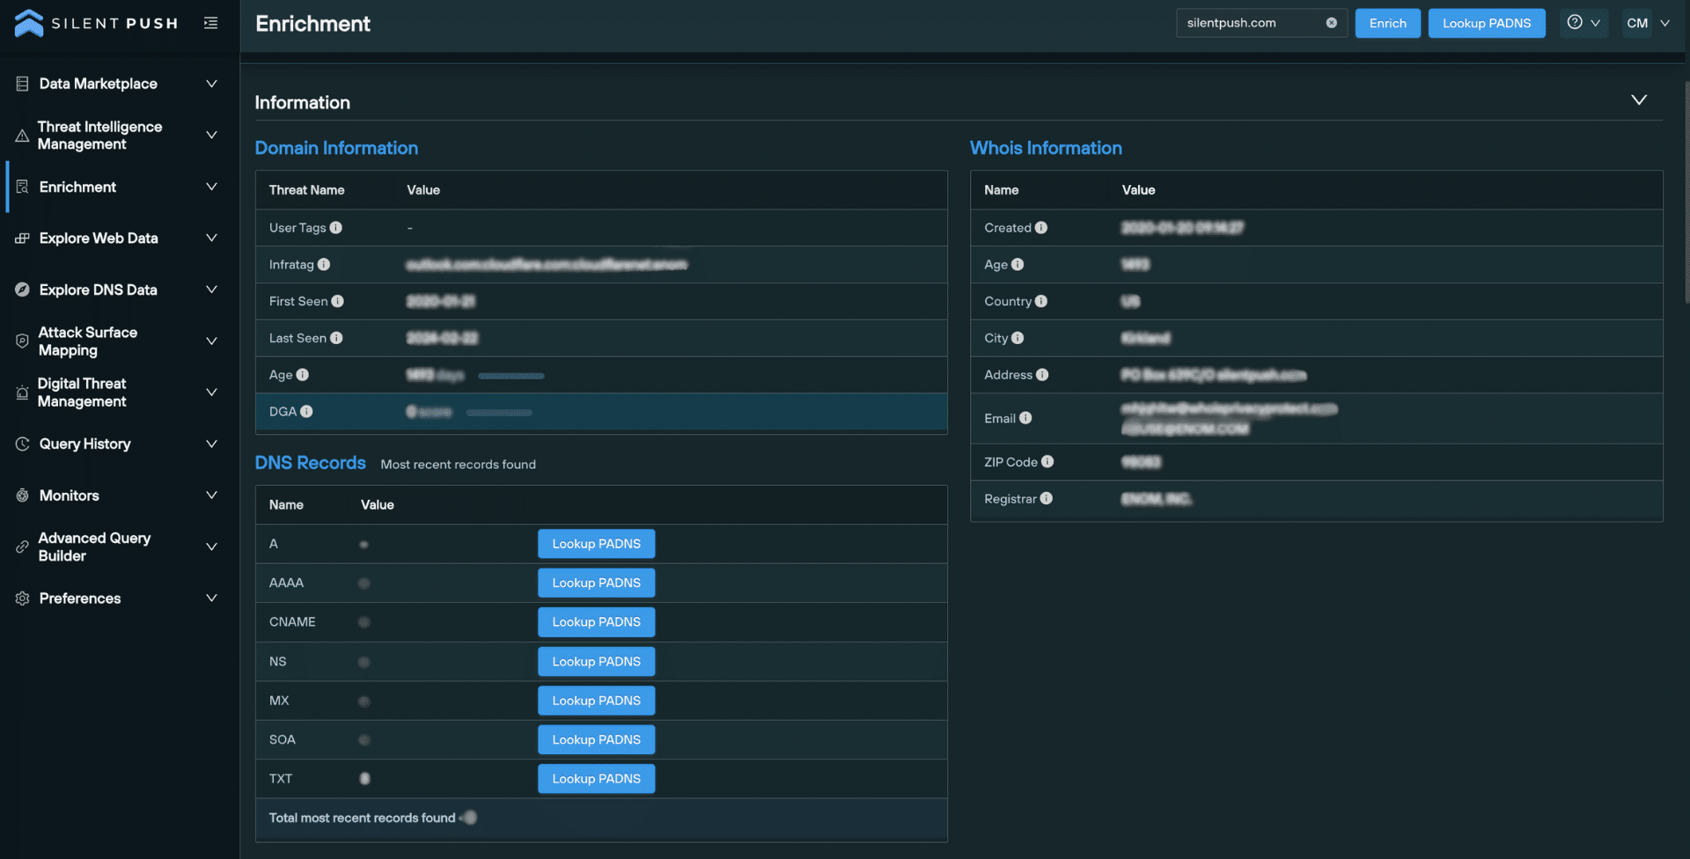Expand the Query History chevron
This screenshot has width=1690, height=859.
click(211, 444)
